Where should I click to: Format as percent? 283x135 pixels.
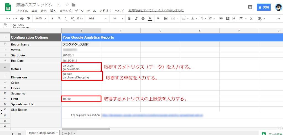pyautogui.click(x=59, y=19)
